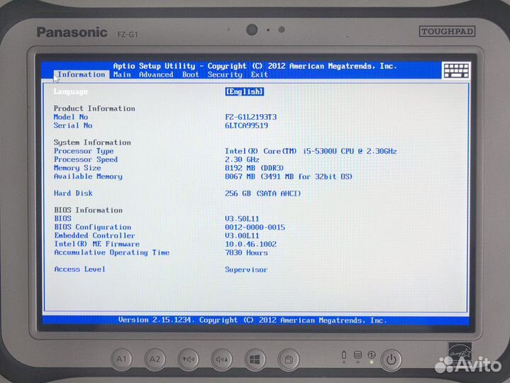Click the Hard Disk 256 GB value
This screenshot has width=510, height=383.
tap(262, 194)
